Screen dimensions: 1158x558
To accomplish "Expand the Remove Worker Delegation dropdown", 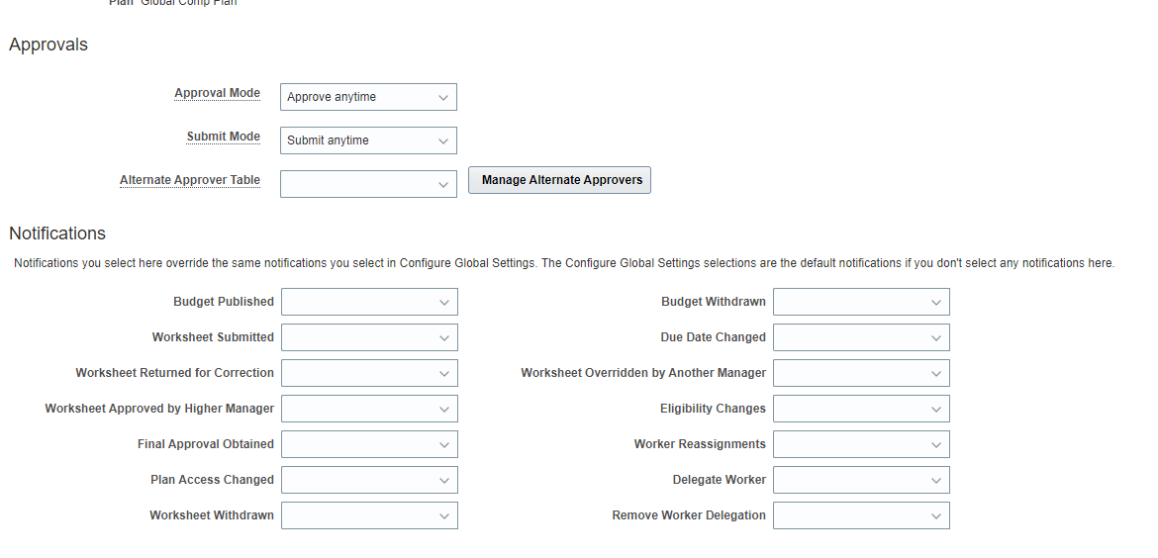I will (x=861, y=515).
